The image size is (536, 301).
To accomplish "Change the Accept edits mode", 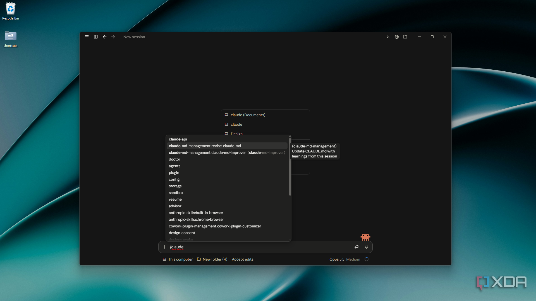I will pos(243,259).
